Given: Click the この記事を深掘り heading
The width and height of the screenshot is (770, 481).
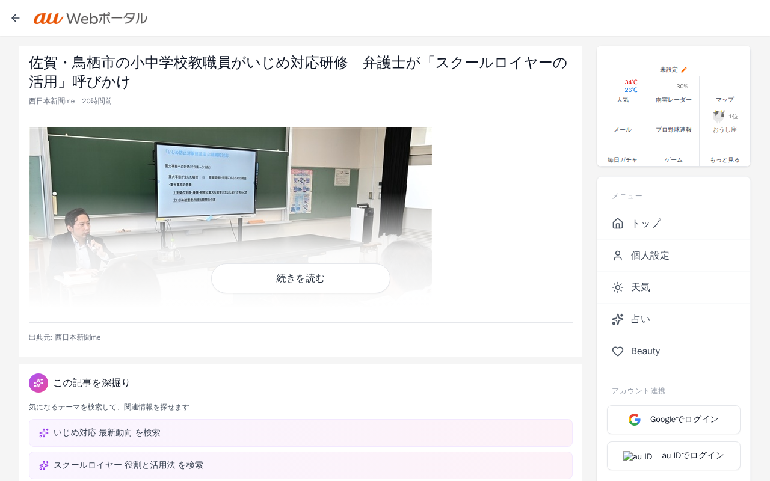Looking at the screenshot, I should [91, 383].
